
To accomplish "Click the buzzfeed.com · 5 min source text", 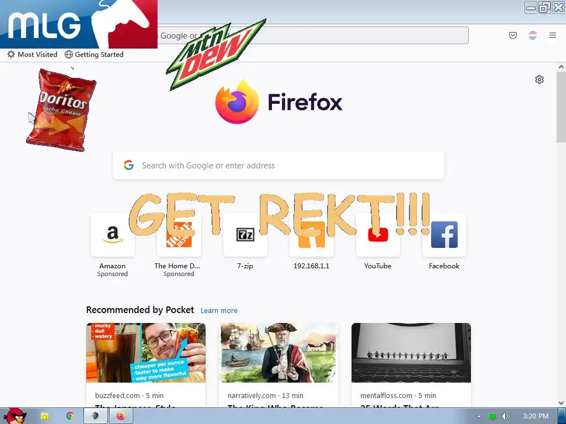I will [x=129, y=395].
